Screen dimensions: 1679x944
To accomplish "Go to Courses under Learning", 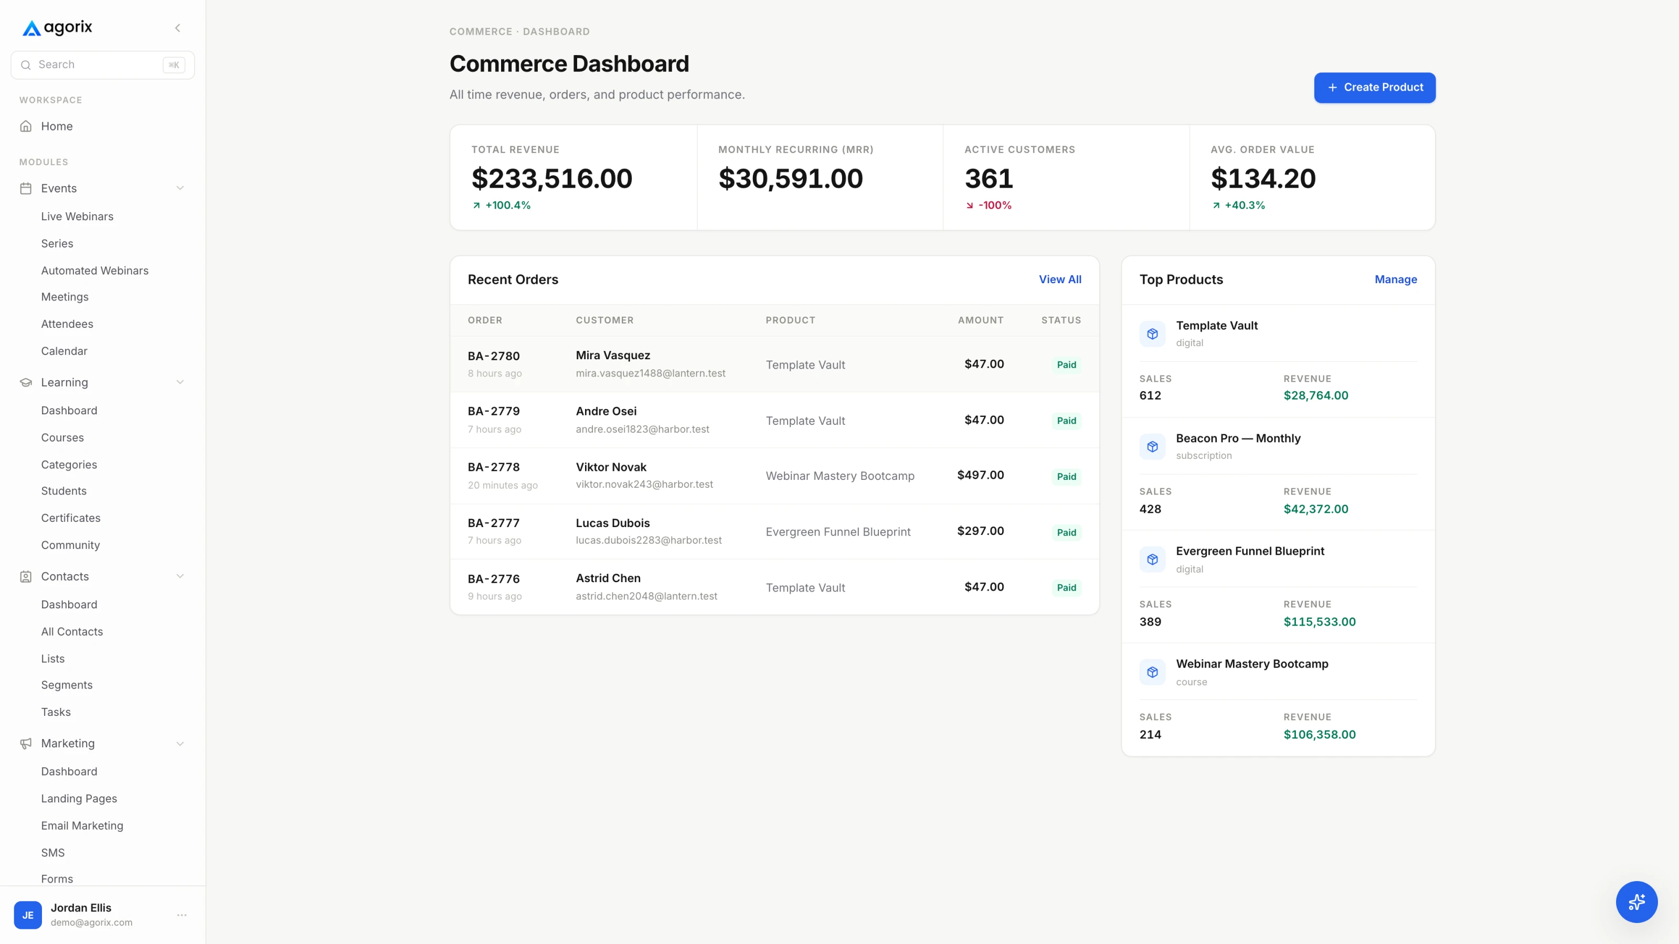I will 62,438.
